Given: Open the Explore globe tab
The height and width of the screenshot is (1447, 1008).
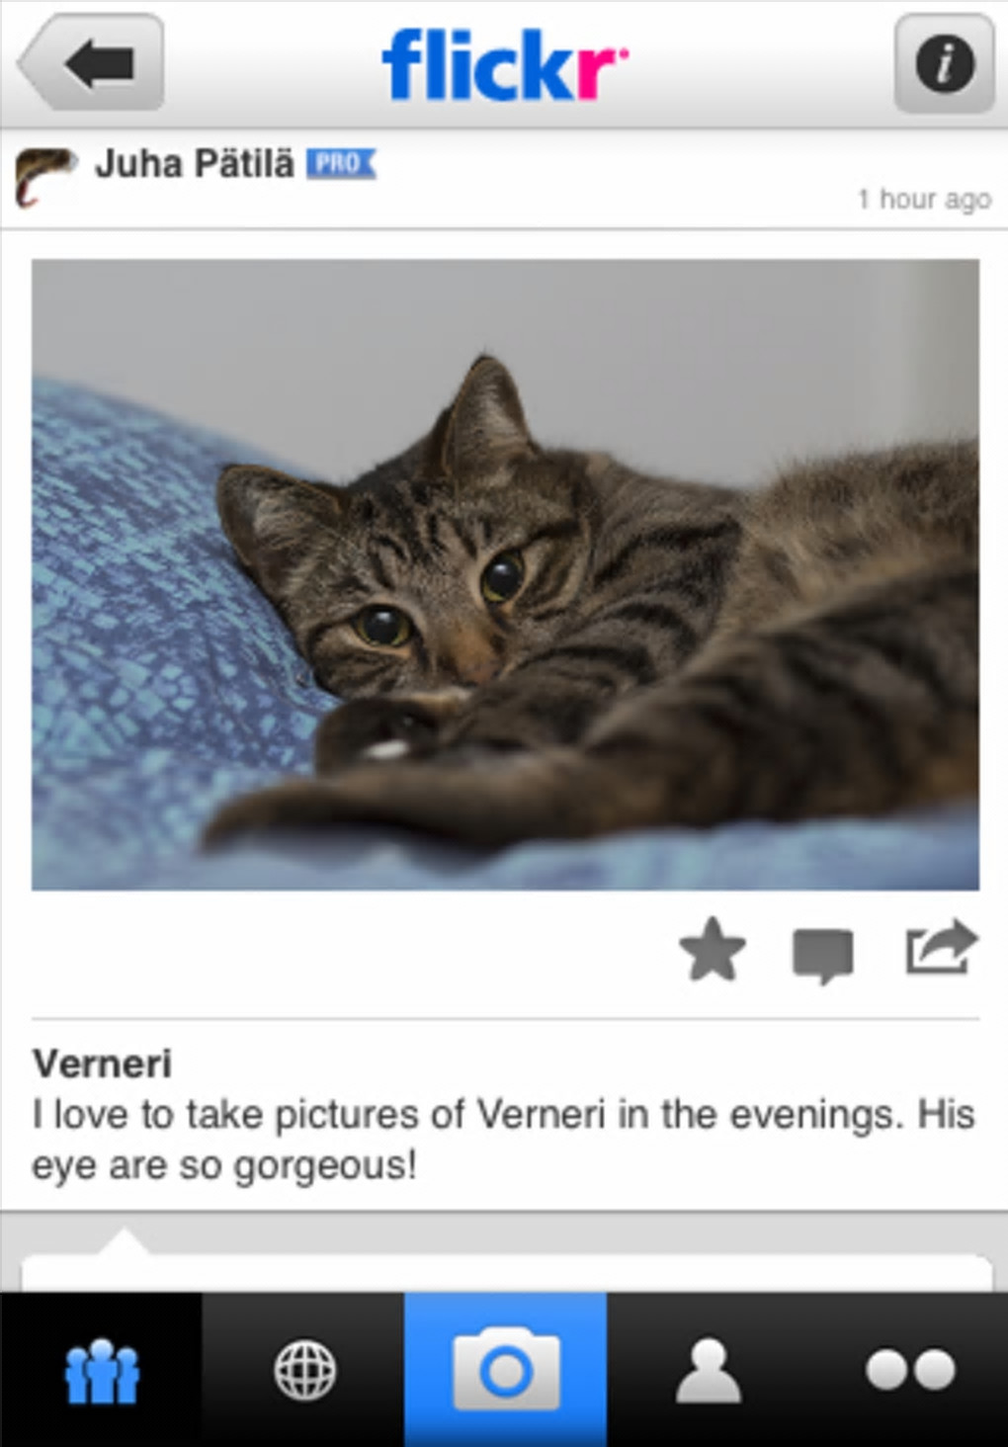Looking at the screenshot, I should (303, 1370).
